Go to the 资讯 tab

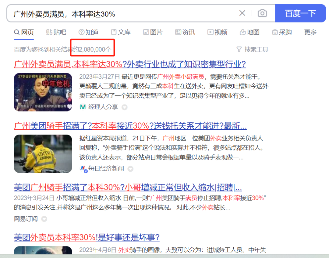click(x=185, y=32)
